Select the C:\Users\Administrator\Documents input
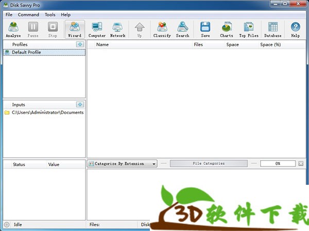 click(44, 112)
